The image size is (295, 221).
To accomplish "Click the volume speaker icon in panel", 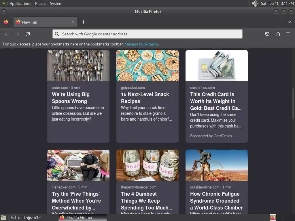I will (255, 3).
